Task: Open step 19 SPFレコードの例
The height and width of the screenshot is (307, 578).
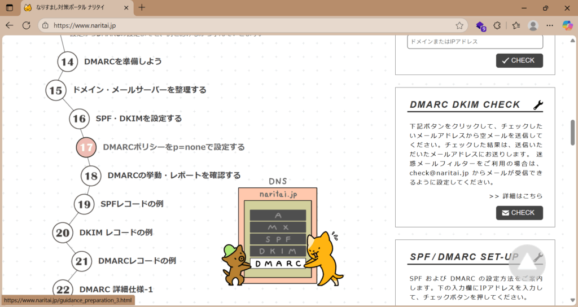Action: click(132, 204)
